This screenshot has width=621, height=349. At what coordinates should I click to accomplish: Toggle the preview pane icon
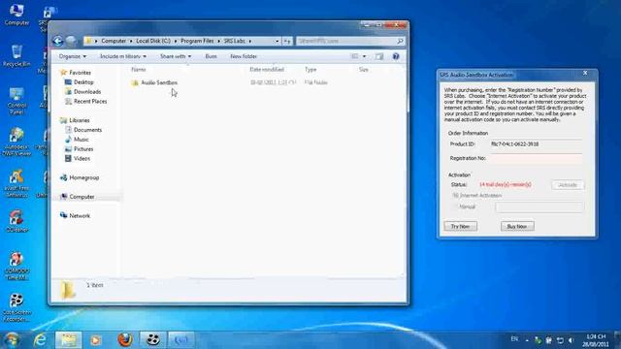[x=379, y=56]
